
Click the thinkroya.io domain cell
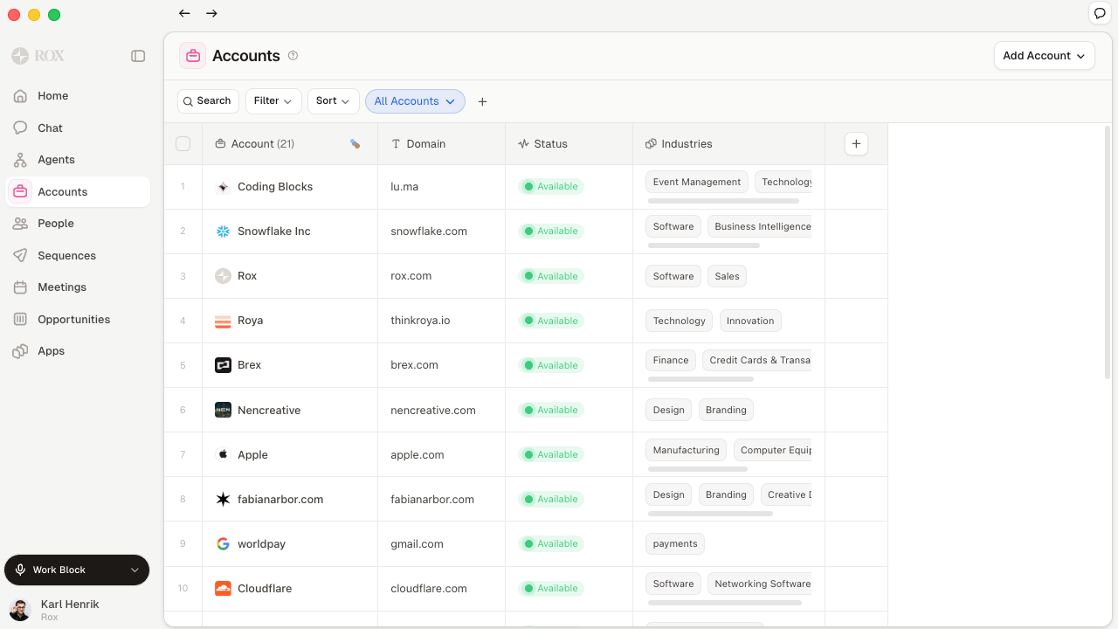441,321
